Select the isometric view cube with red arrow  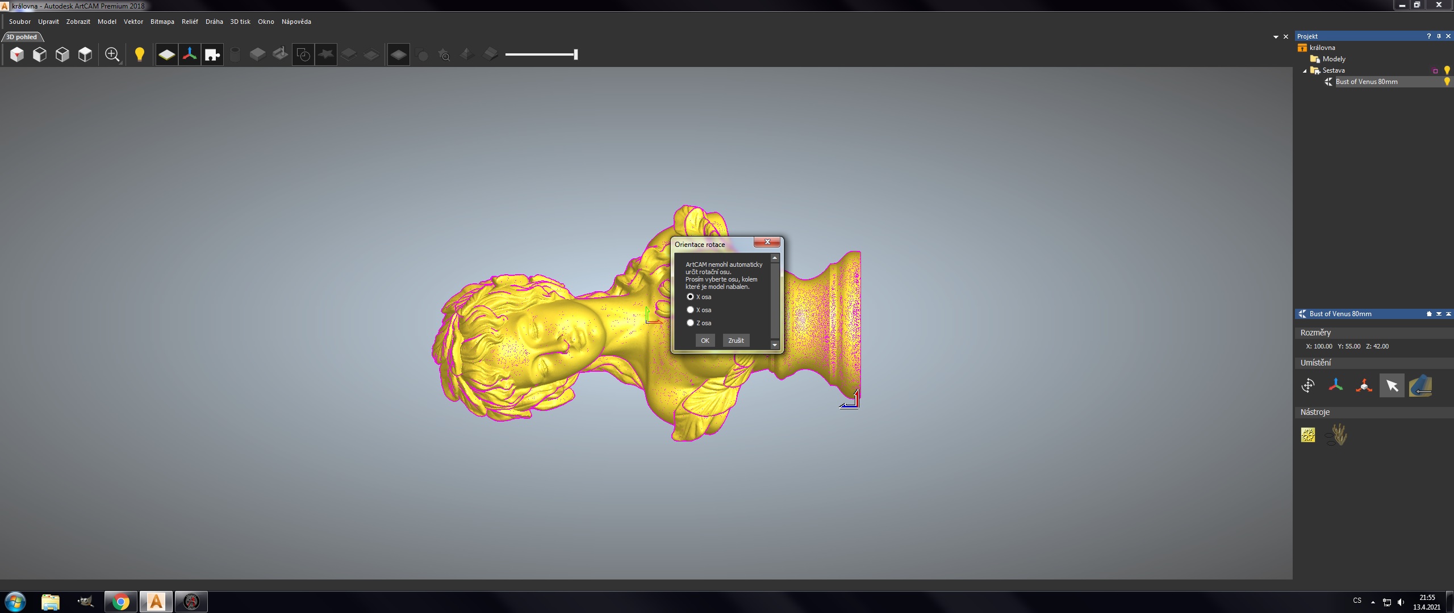pos(17,54)
